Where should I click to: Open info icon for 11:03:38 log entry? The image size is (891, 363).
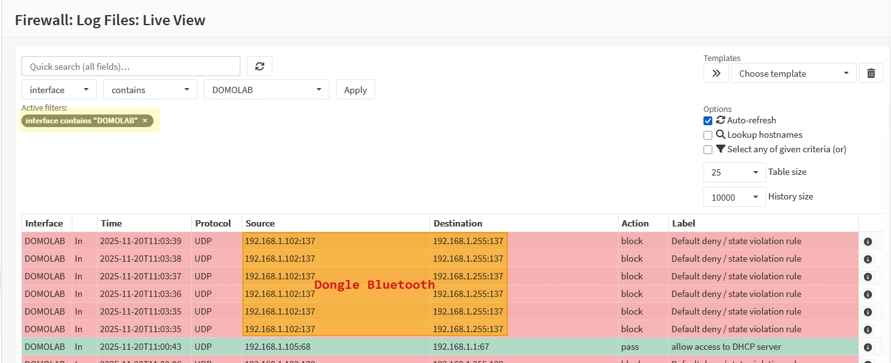[868, 259]
